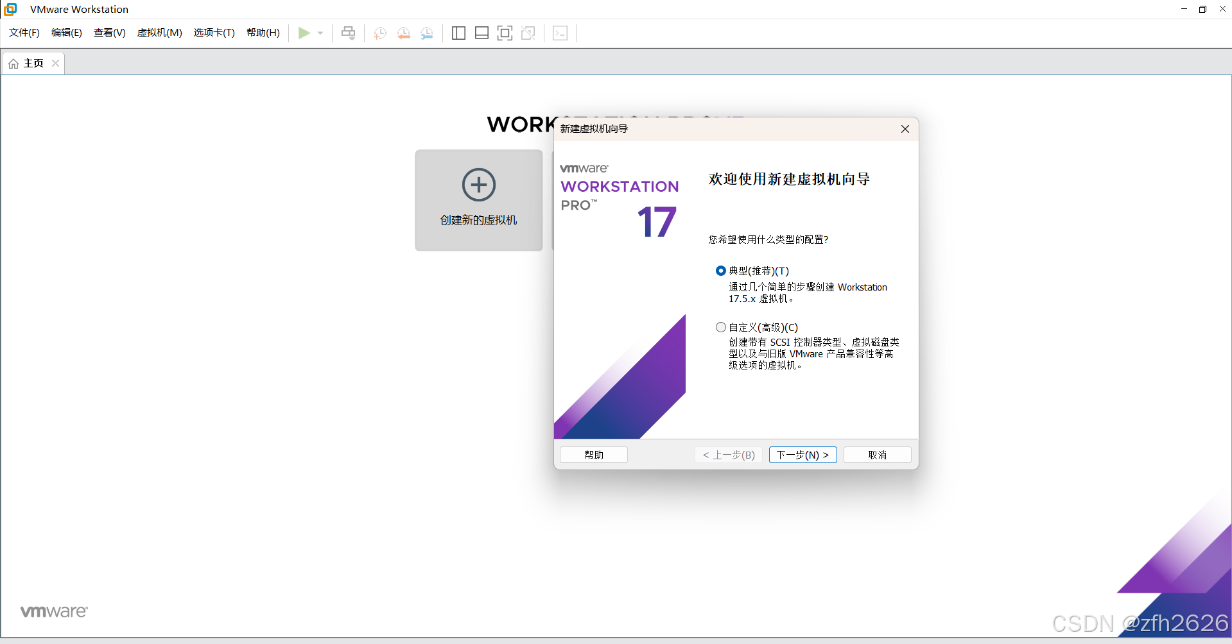
Task: Click the send Ctrl+Alt+Del toolbar icon
Action: 348,33
